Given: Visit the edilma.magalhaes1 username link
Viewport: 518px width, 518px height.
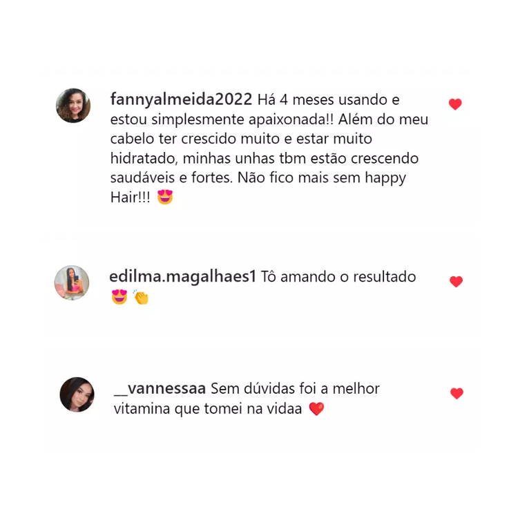Looking at the screenshot, I should tap(183, 276).
